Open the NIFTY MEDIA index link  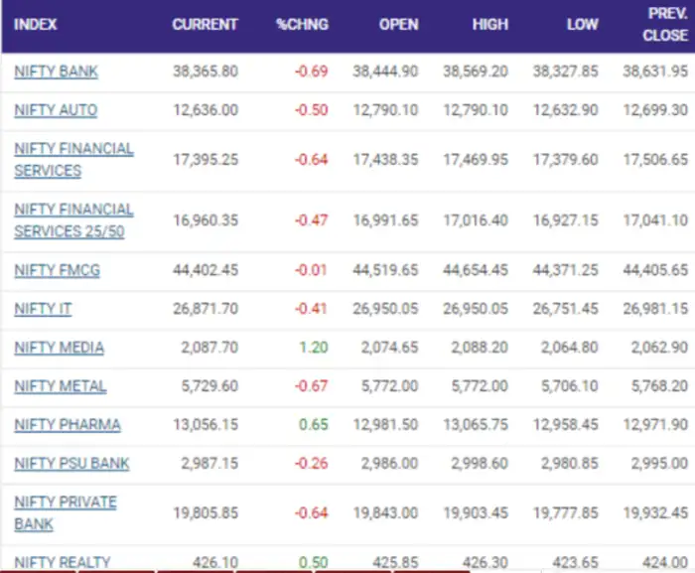click(59, 348)
